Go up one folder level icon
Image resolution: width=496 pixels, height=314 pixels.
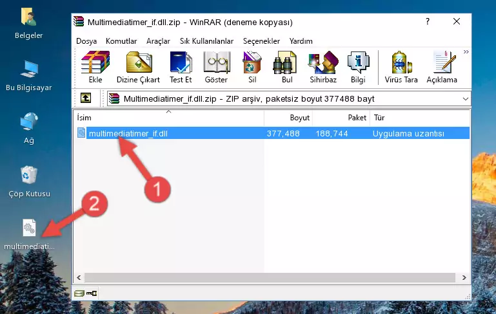pyautogui.click(x=86, y=98)
